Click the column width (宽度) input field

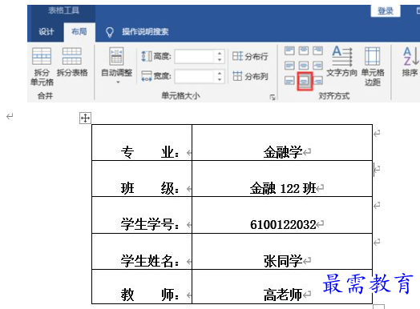[195, 76]
